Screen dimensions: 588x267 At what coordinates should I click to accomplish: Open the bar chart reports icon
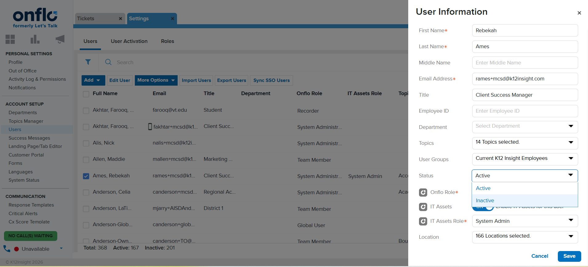pos(35,39)
